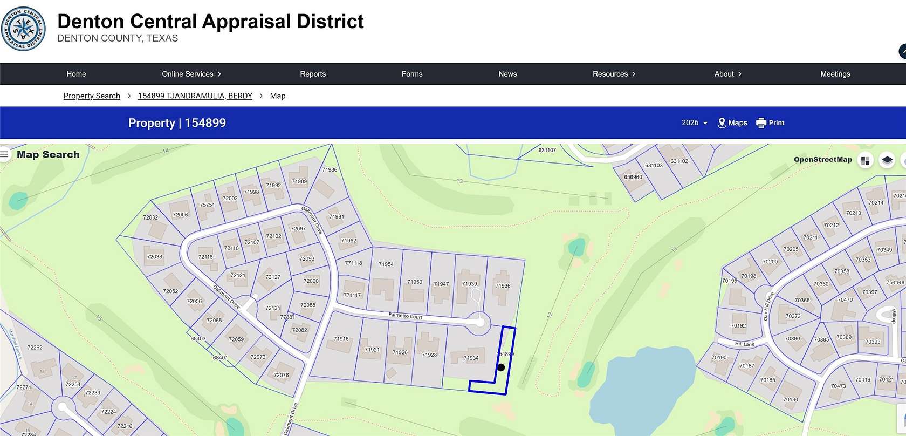The width and height of the screenshot is (906, 436).
Task: Select parcel 71947 on the map
Action: [441, 284]
